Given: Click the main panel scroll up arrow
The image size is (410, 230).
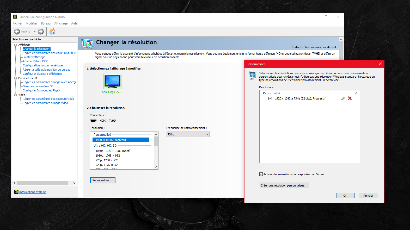Looking at the screenshot, I should click(x=341, y=39).
